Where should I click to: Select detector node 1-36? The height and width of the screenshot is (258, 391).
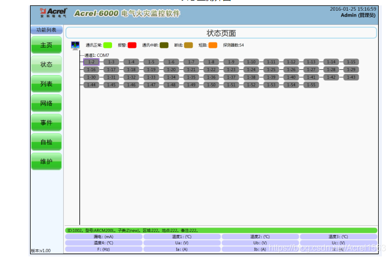pyautogui.click(x=211, y=77)
